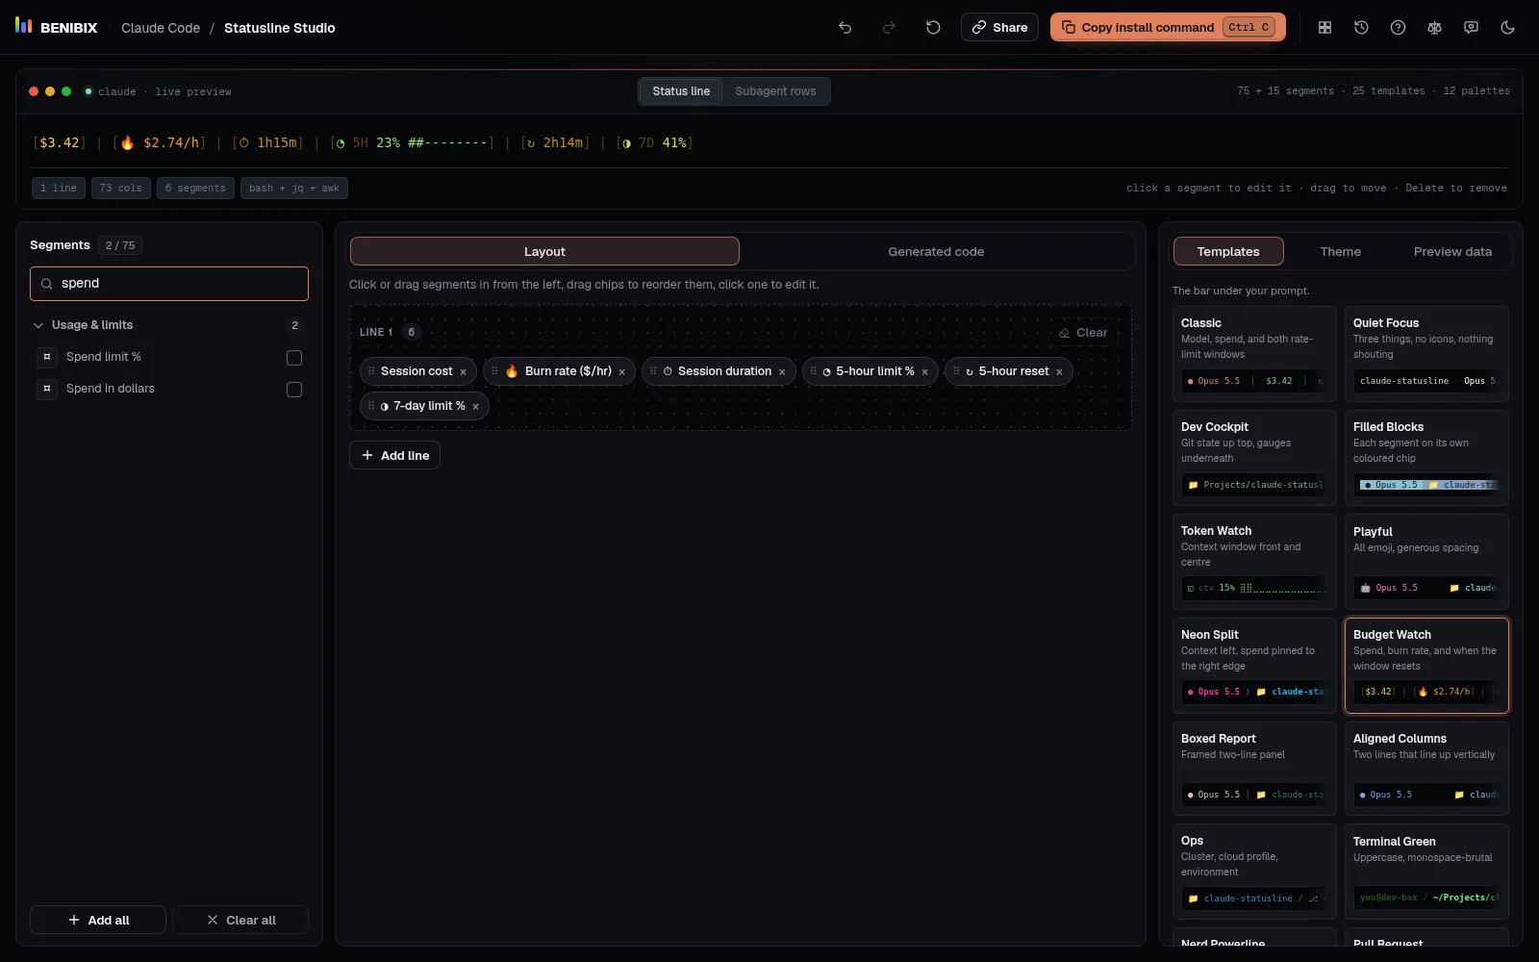Image resolution: width=1539 pixels, height=962 pixels.
Task: Check the Spend in dollars checkbox
Action: 294,390
